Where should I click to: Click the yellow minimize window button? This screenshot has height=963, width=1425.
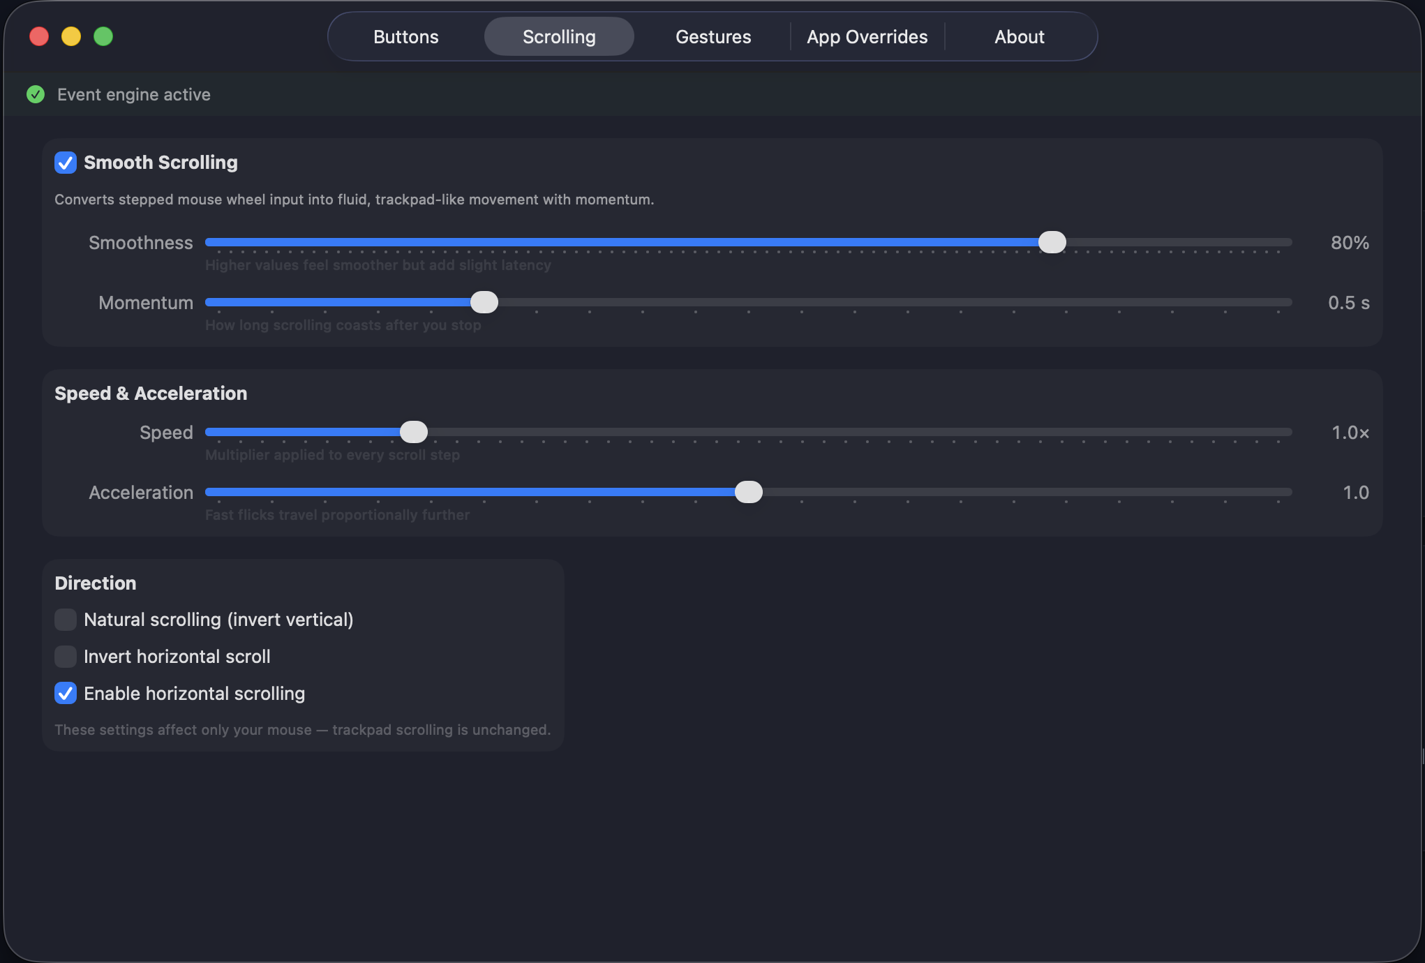70,36
